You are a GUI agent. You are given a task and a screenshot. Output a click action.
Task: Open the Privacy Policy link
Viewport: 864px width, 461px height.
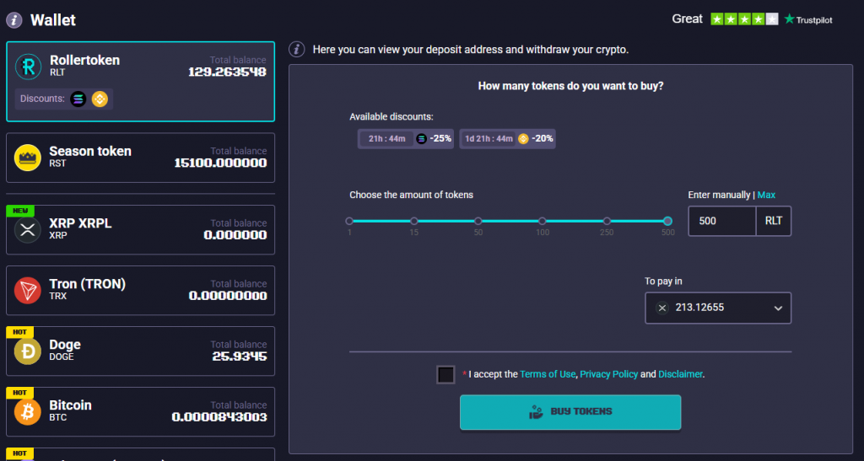point(609,374)
